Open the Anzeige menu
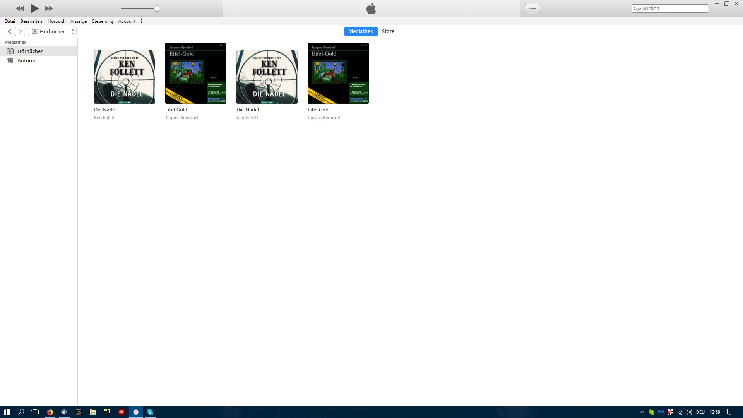The image size is (743, 418). (79, 21)
